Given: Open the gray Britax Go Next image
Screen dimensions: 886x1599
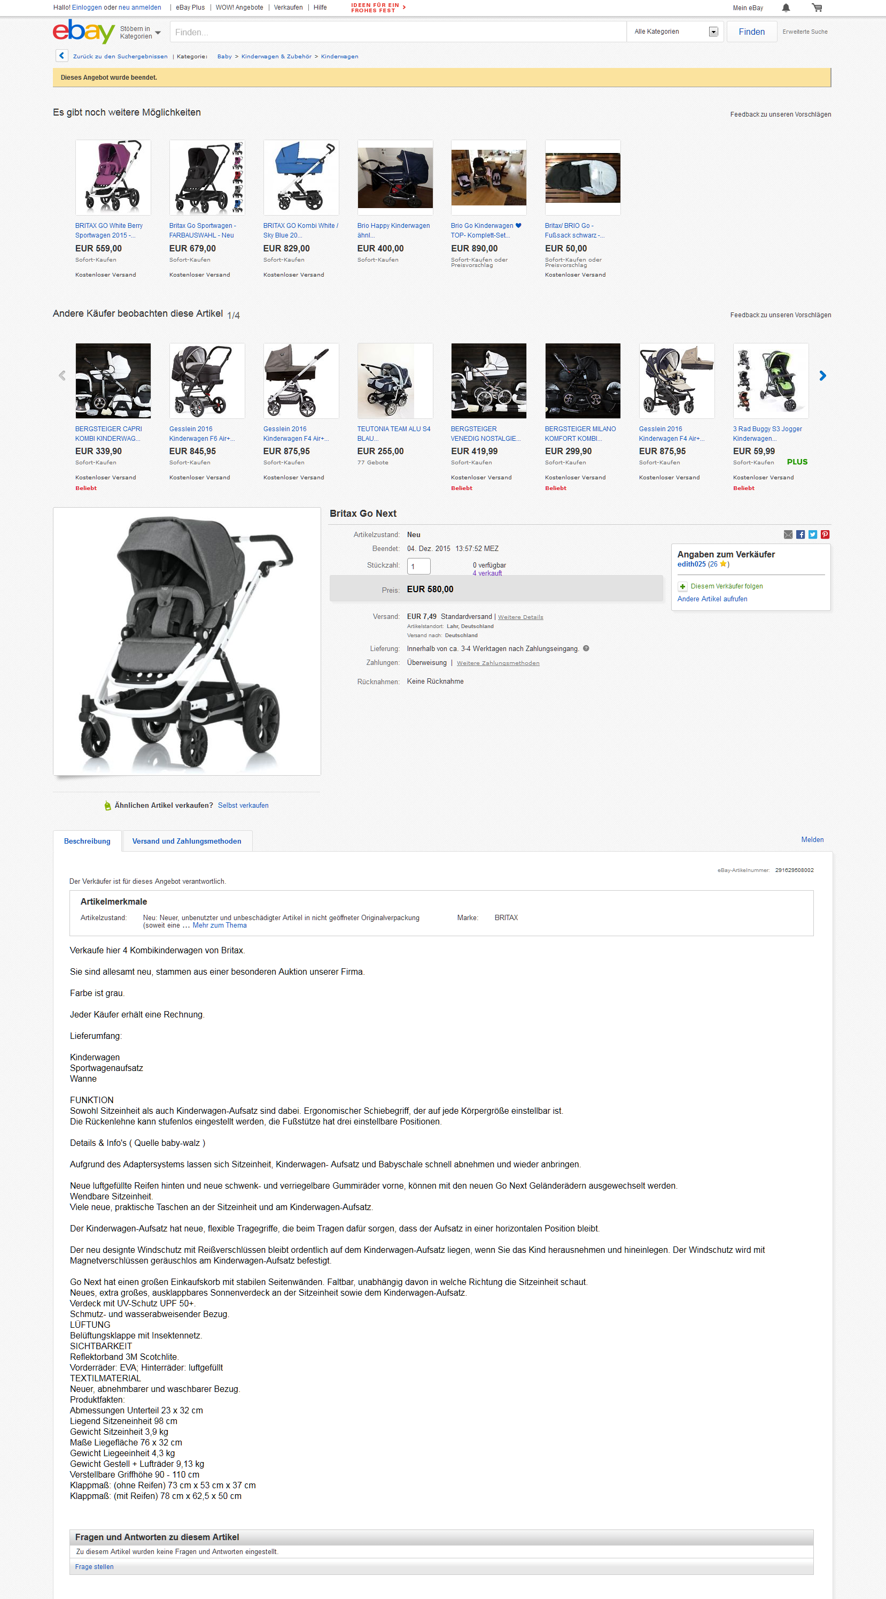Looking at the screenshot, I should coord(186,641).
